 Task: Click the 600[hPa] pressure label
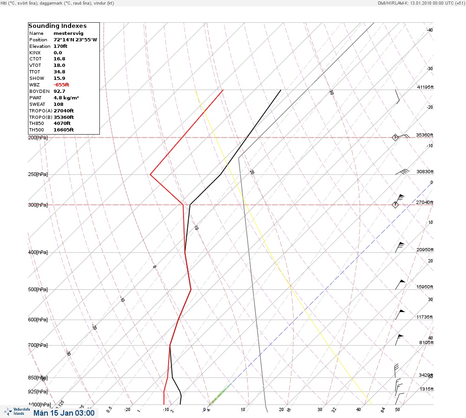(x=38, y=320)
